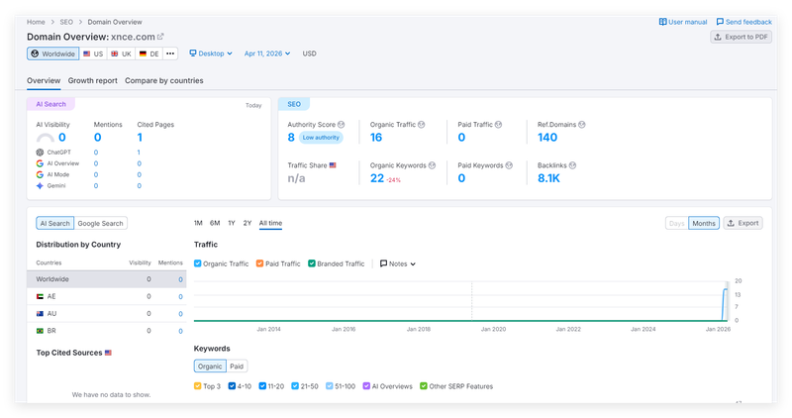Select Worldwide row in country table
The height and width of the screenshot is (418, 792).
click(x=107, y=279)
